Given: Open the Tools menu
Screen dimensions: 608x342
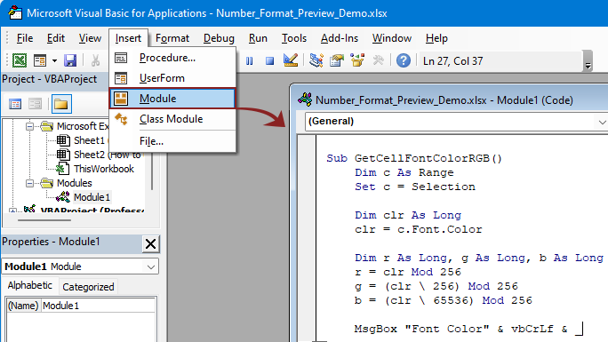Looking at the screenshot, I should tap(294, 38).
